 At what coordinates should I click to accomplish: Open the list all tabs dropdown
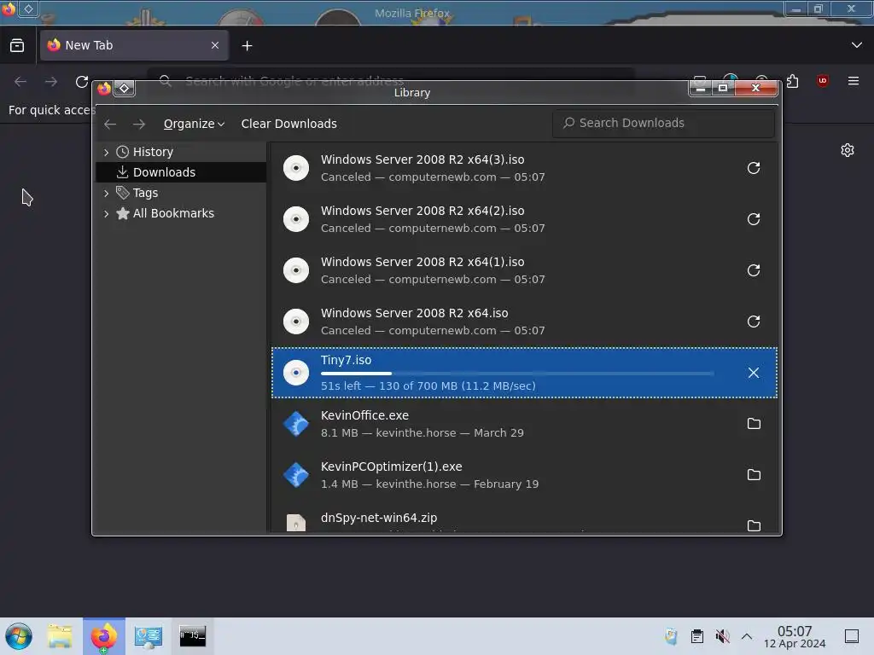point(857,45)
